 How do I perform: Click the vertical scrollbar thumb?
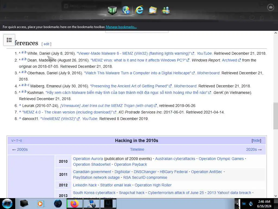(x=276, y=116)
